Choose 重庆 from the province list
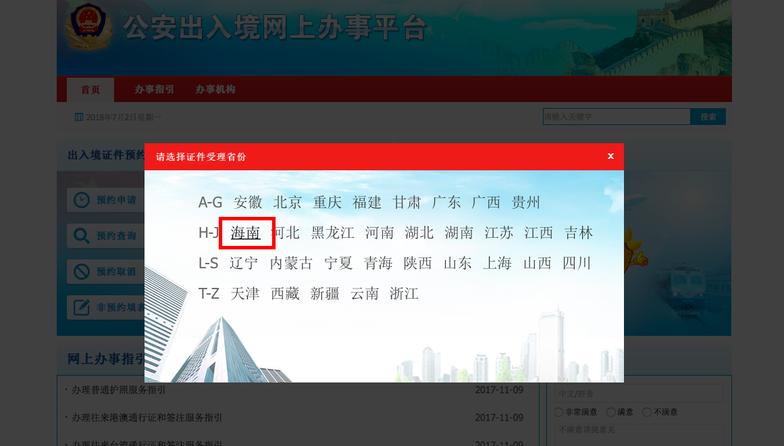 pos(328,202)
